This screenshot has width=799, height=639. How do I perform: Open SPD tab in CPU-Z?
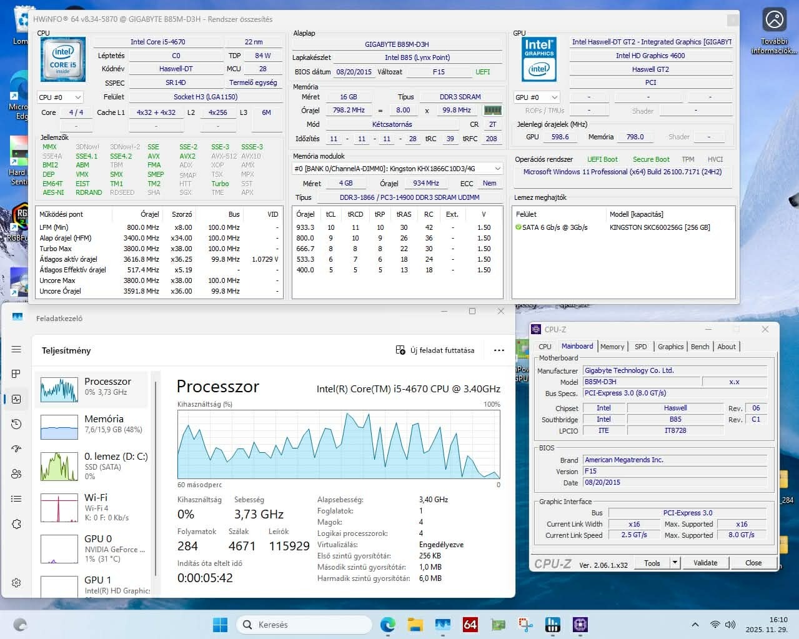tap(641, 347)
